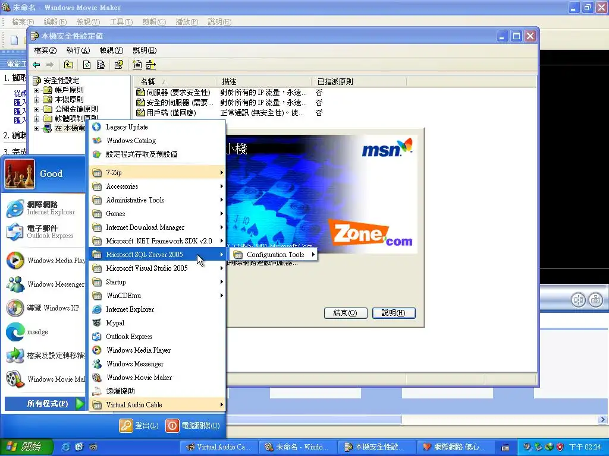Launch Mypal browser
Viewport: 609px width, 456px height.
tap(157, 322)
